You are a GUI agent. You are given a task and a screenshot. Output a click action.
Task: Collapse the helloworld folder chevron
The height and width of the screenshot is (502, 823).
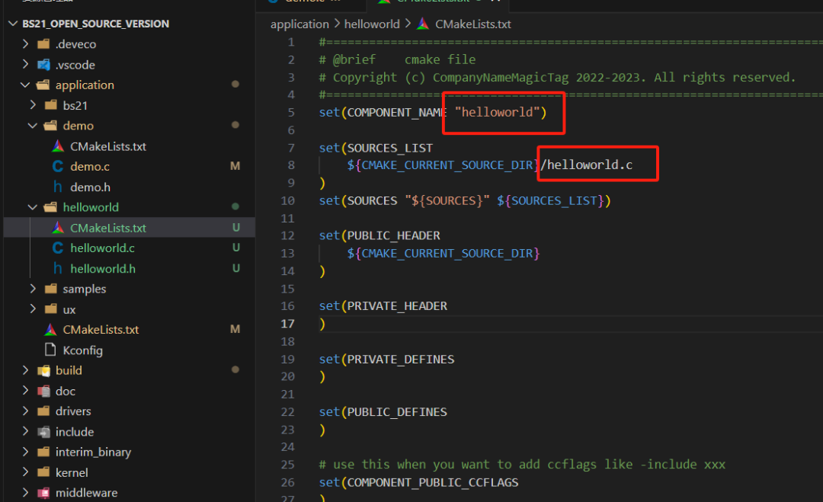(33, 207)
